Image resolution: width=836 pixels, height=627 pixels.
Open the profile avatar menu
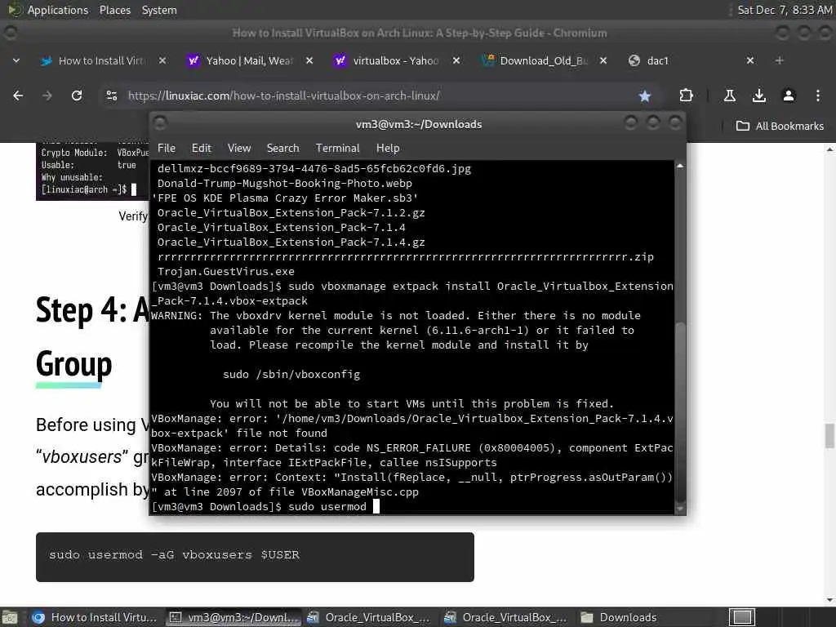[x=788, y=96]
